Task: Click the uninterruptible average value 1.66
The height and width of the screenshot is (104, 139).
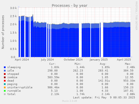Action: click(105, 87)
